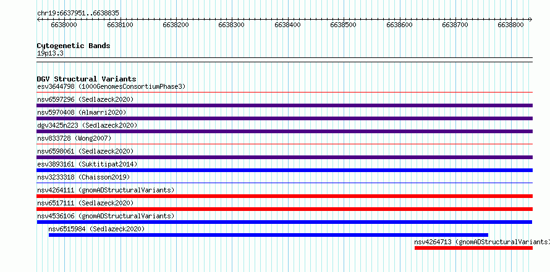This screenshot has width=550, height=272.
Task: Click the red bar for nsv4264111
Action: click(284, 196)
